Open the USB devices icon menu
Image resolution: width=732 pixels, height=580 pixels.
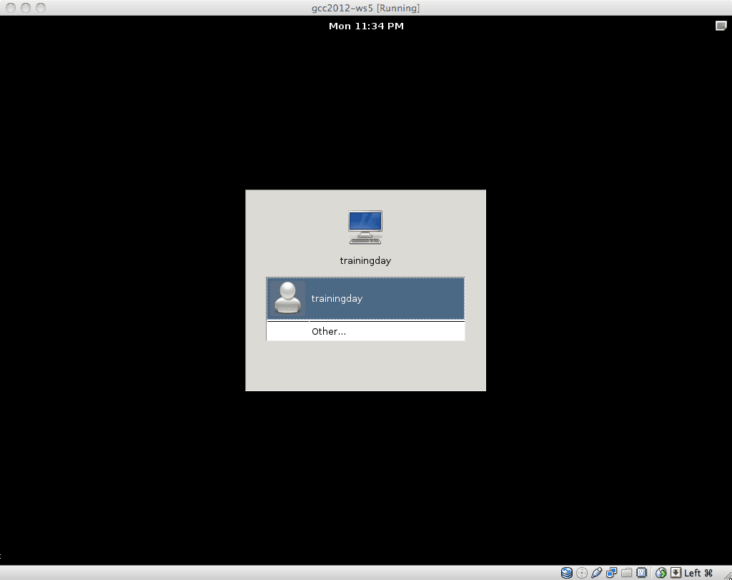click(597, 573)
